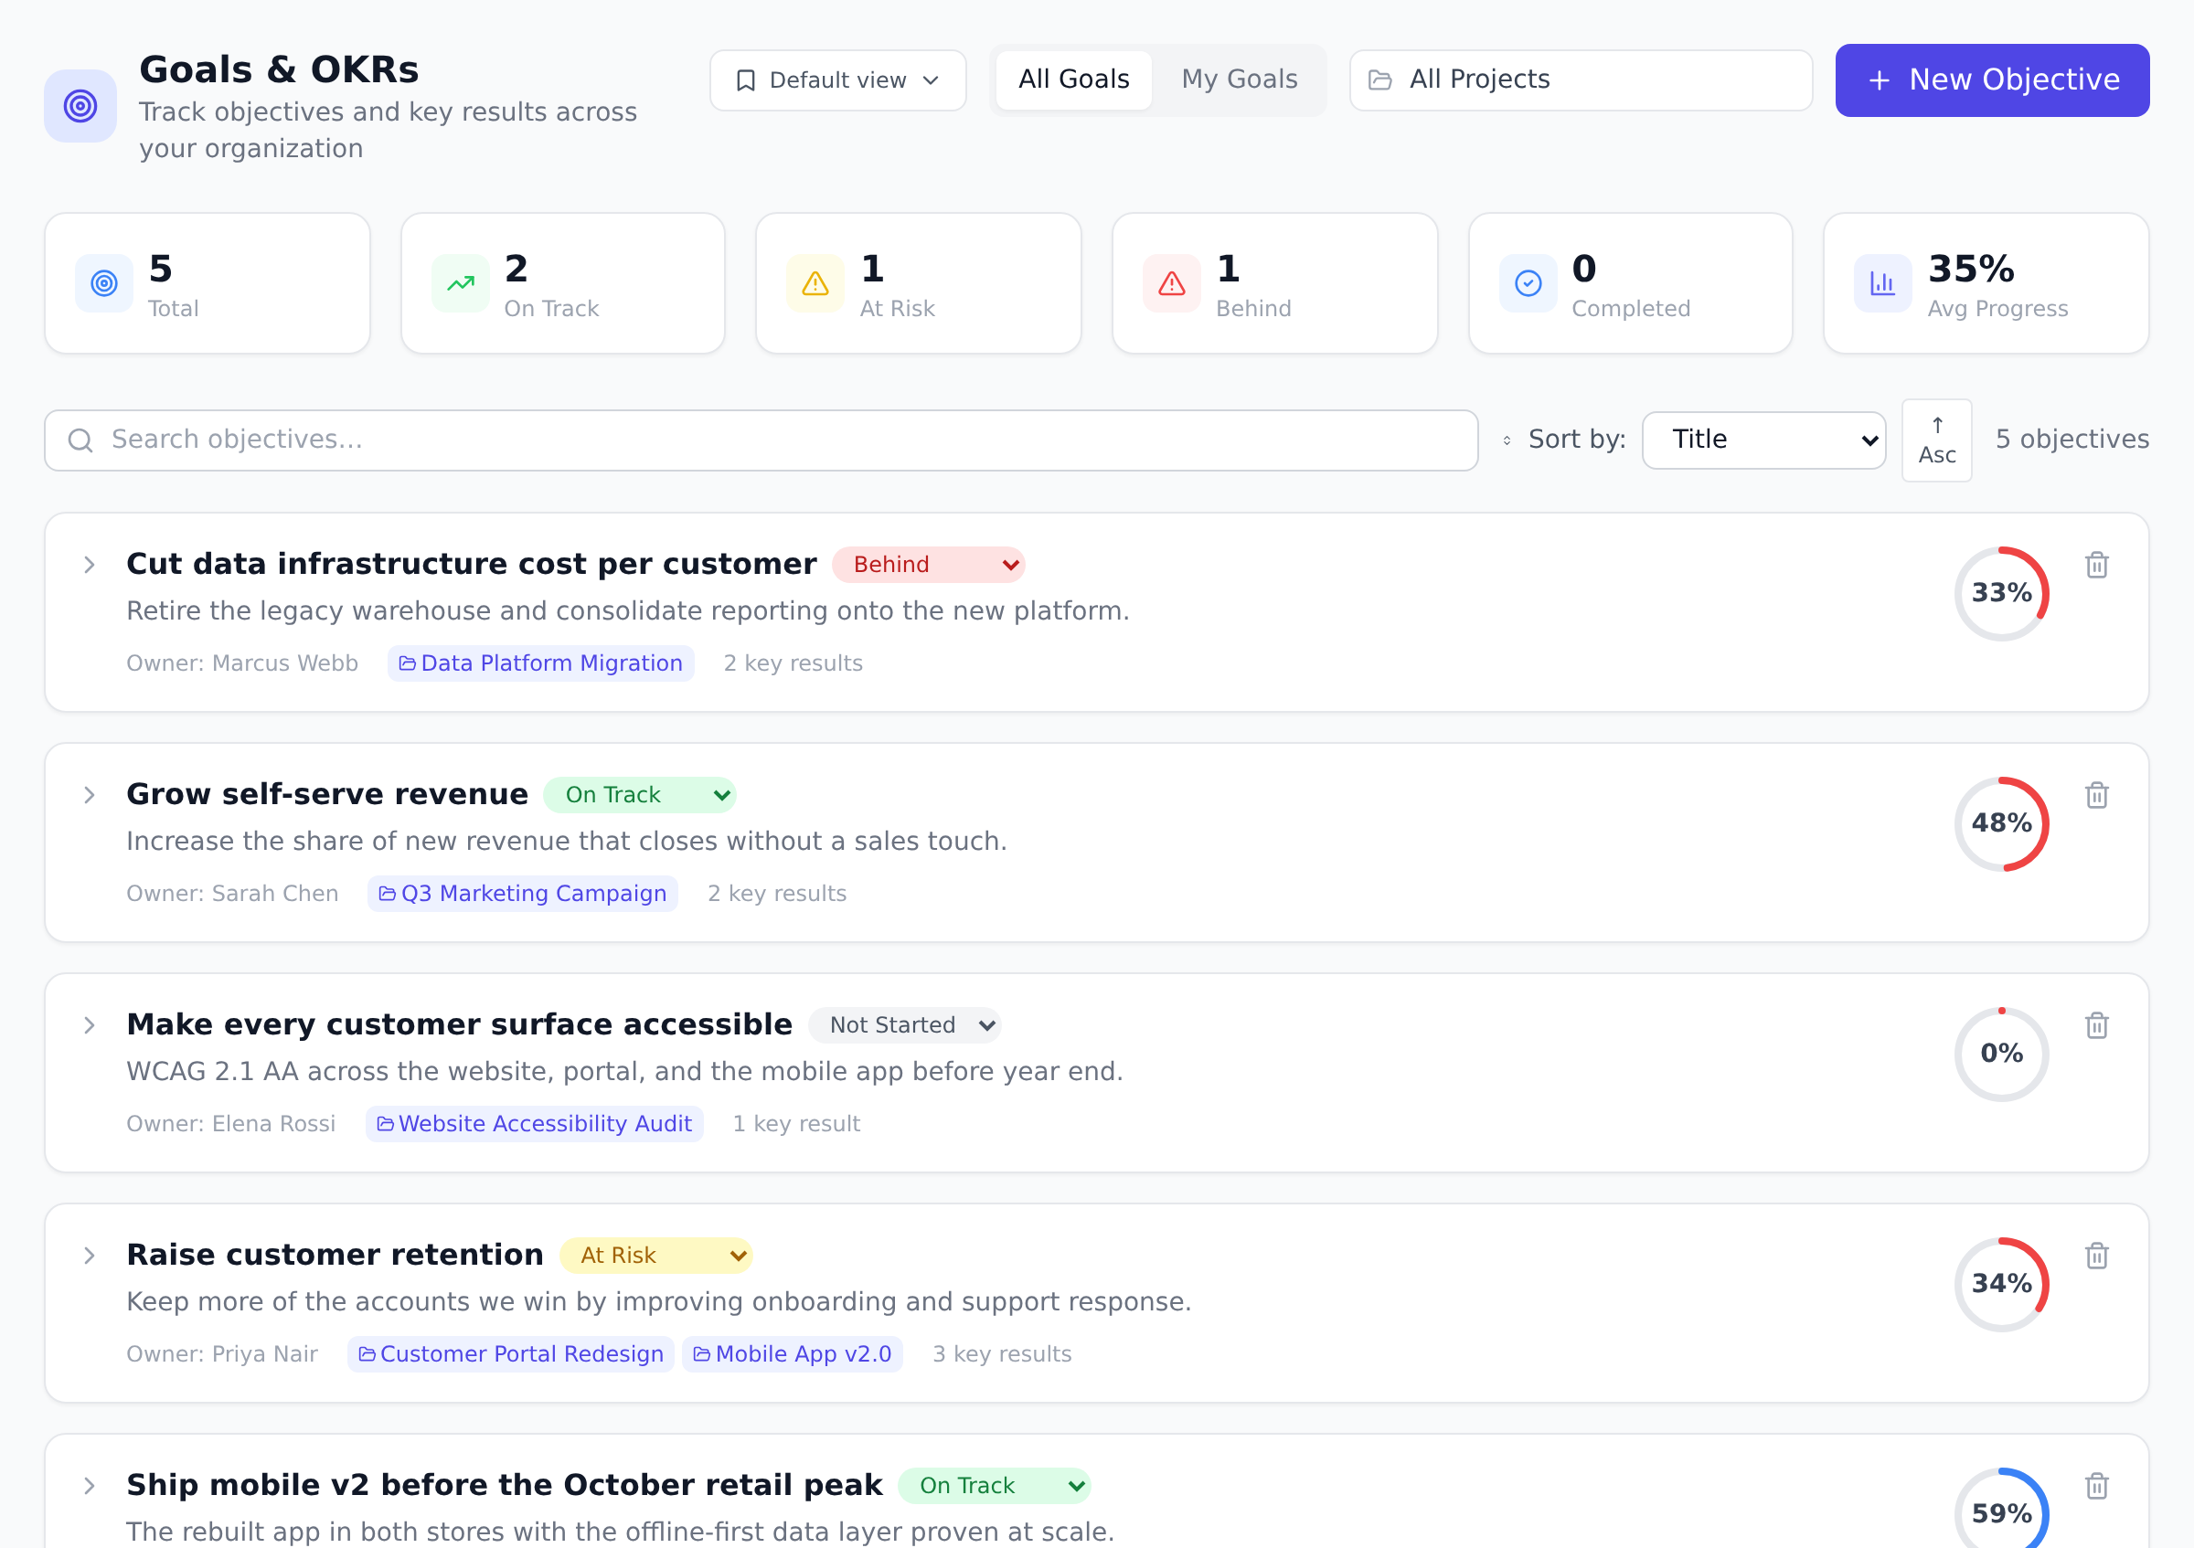Open Grow self-serve revenue On Track status dropdown
The image size is (2194, 1548).
point(639,796)
